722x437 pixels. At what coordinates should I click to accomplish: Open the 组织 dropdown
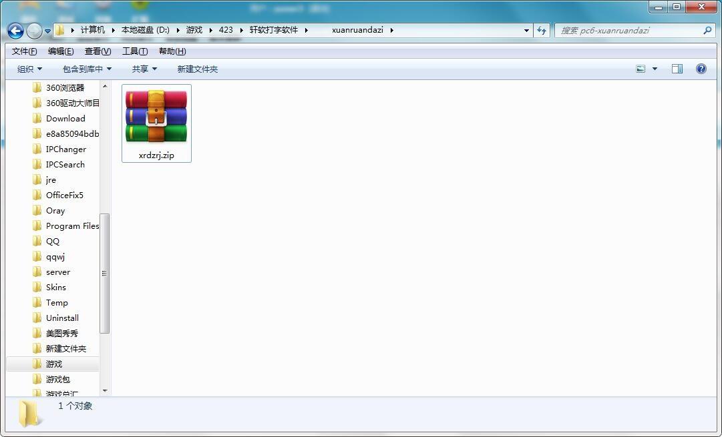(x=29, y=69)
